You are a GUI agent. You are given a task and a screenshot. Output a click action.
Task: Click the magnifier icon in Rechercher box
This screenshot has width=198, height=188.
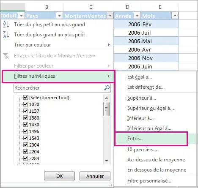pyautogui.click(x=107, y=88)
